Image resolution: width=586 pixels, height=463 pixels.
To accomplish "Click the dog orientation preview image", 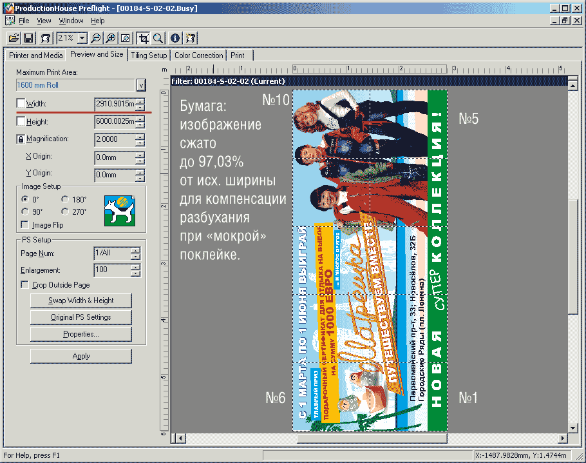I will [x=120, y=211].
